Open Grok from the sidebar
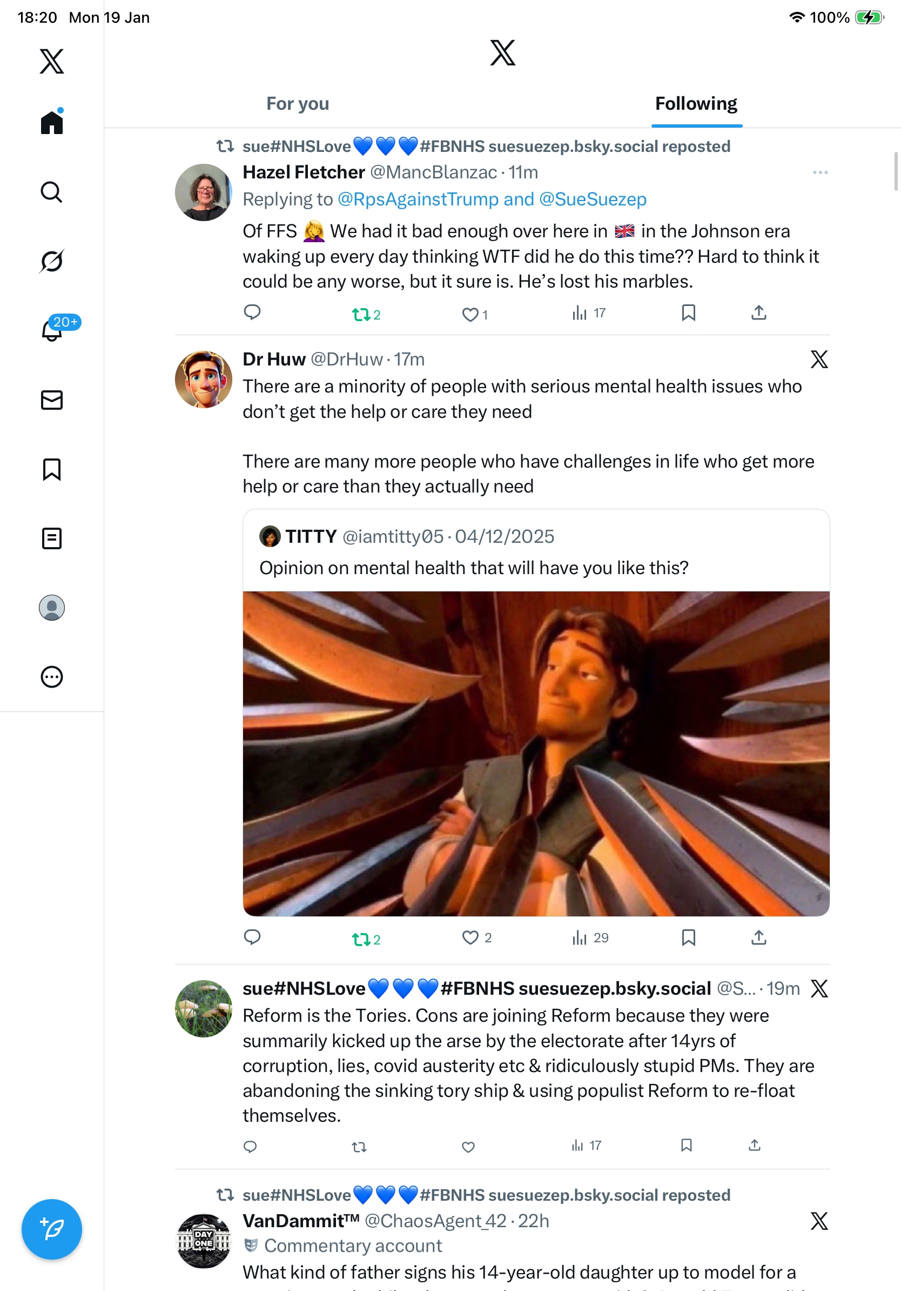This screenshot has width=901, height=1291. pos(51,262)
